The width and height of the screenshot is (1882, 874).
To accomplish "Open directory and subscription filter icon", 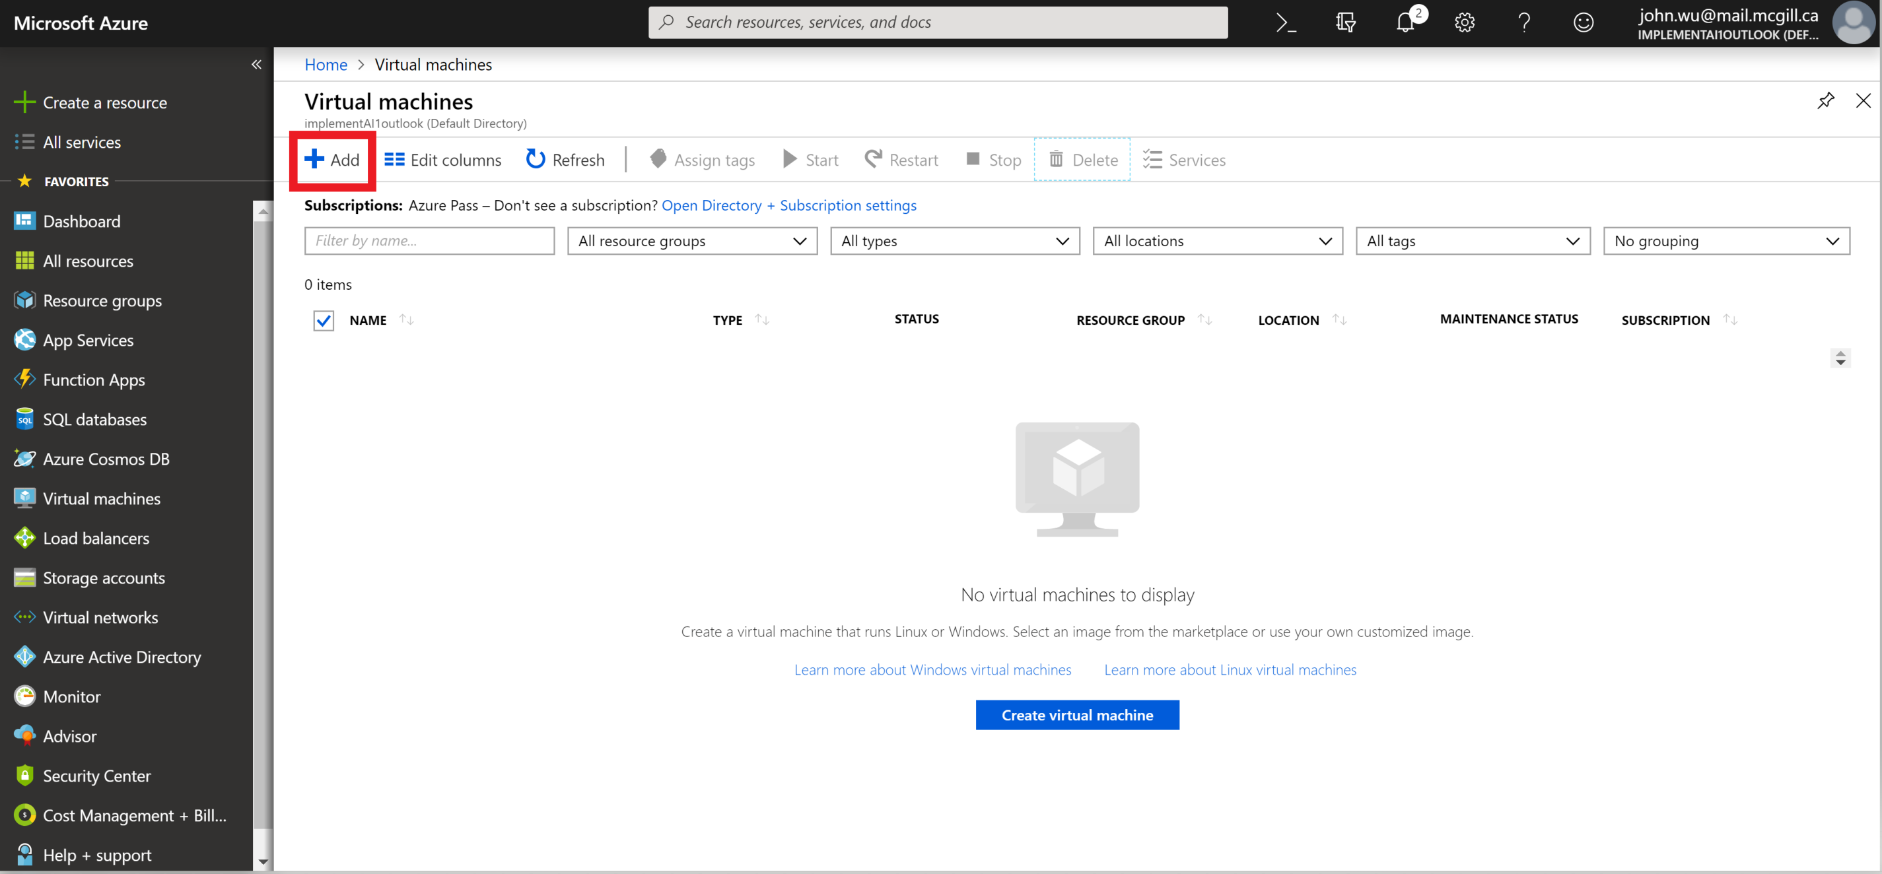I will 1346,22.
